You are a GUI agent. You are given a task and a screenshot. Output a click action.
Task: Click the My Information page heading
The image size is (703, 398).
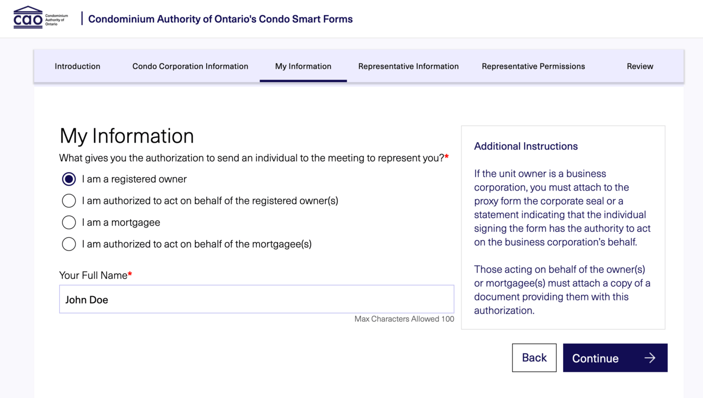pos(127,136)
